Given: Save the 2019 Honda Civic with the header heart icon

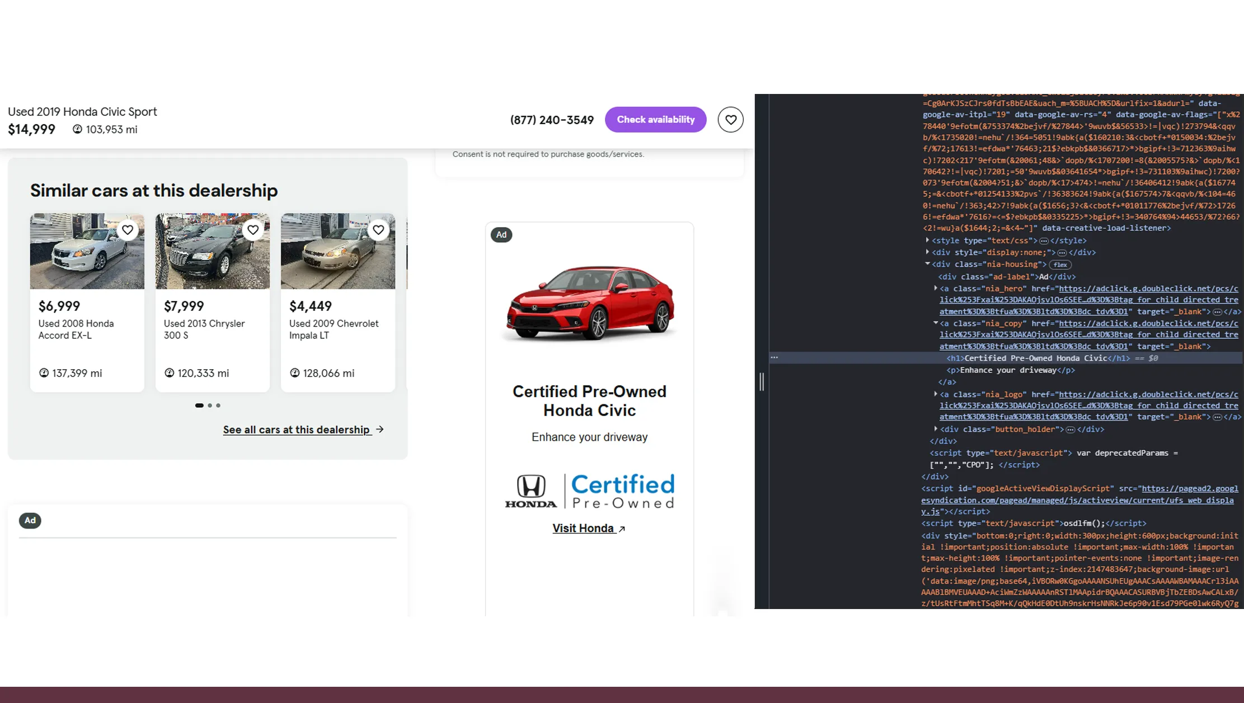Looking at the screenshot, I should (x=730, y=120).
